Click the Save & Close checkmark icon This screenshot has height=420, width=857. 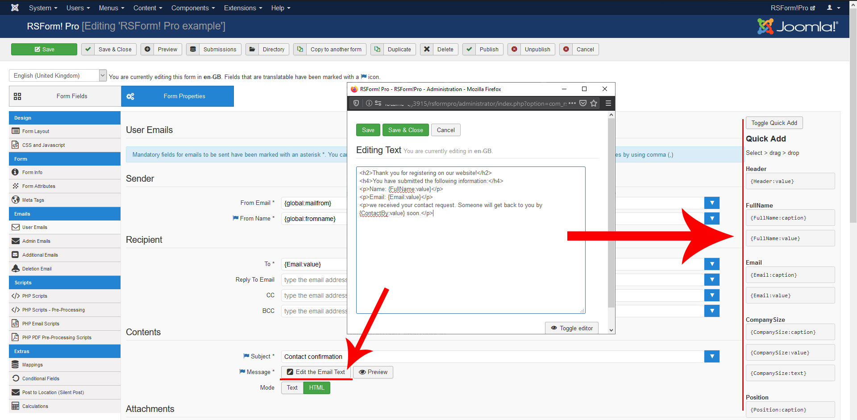pyautogui.click(x=88, y=49)
